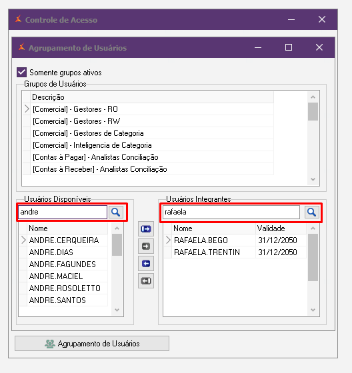Select RAFAELA.TRENTIN in the Usuários Integrantes list
The height and width of the screenshot is (373, 352).
point(207,252)
